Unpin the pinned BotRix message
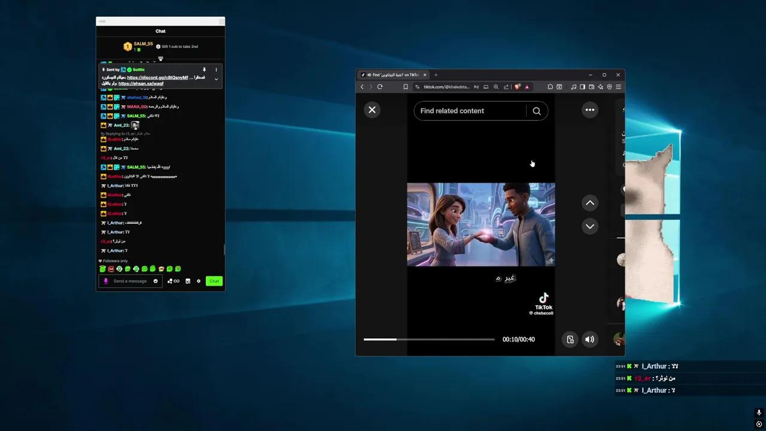Viewport: 766px width, 431px height. [x=204, y=70]
